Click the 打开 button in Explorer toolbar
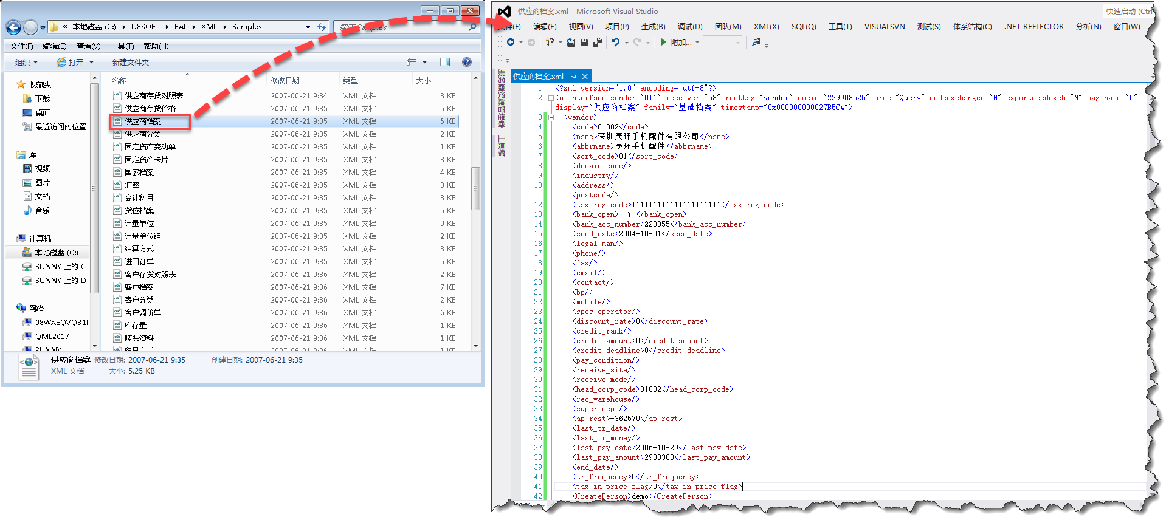Screen dimensions: 1166x520 pyautogui.click(x=71, y=62)
